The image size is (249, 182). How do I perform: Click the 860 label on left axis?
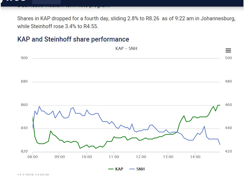24,105
